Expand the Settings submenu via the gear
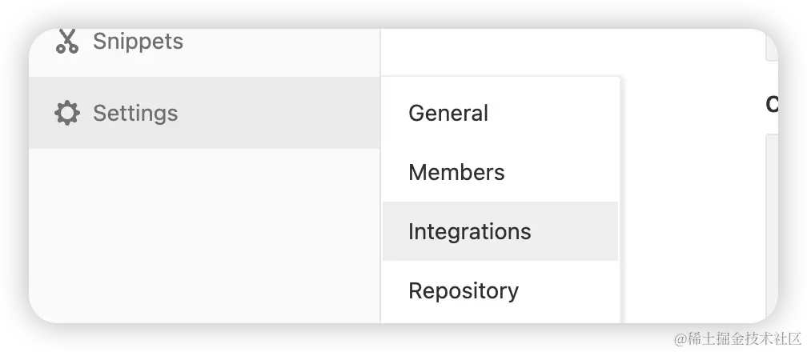This screenshot has width=807, height=352. 67,114
